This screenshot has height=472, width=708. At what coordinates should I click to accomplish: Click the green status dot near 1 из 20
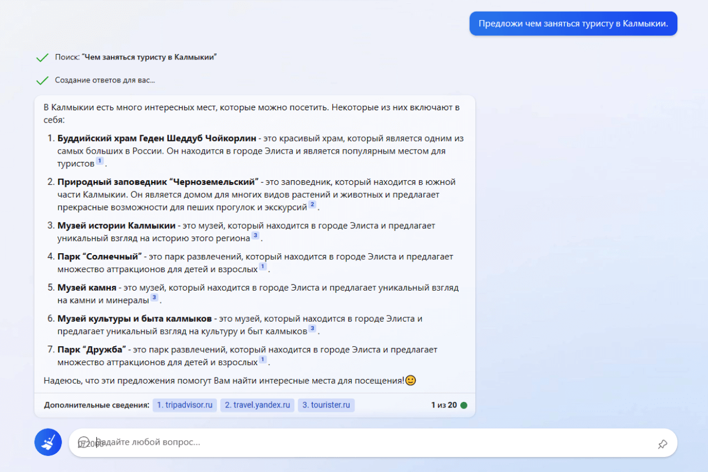coord(464,405)
